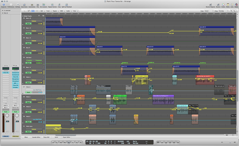Stop playback in the transport
The image size is (239, 146).
(69, 142)
